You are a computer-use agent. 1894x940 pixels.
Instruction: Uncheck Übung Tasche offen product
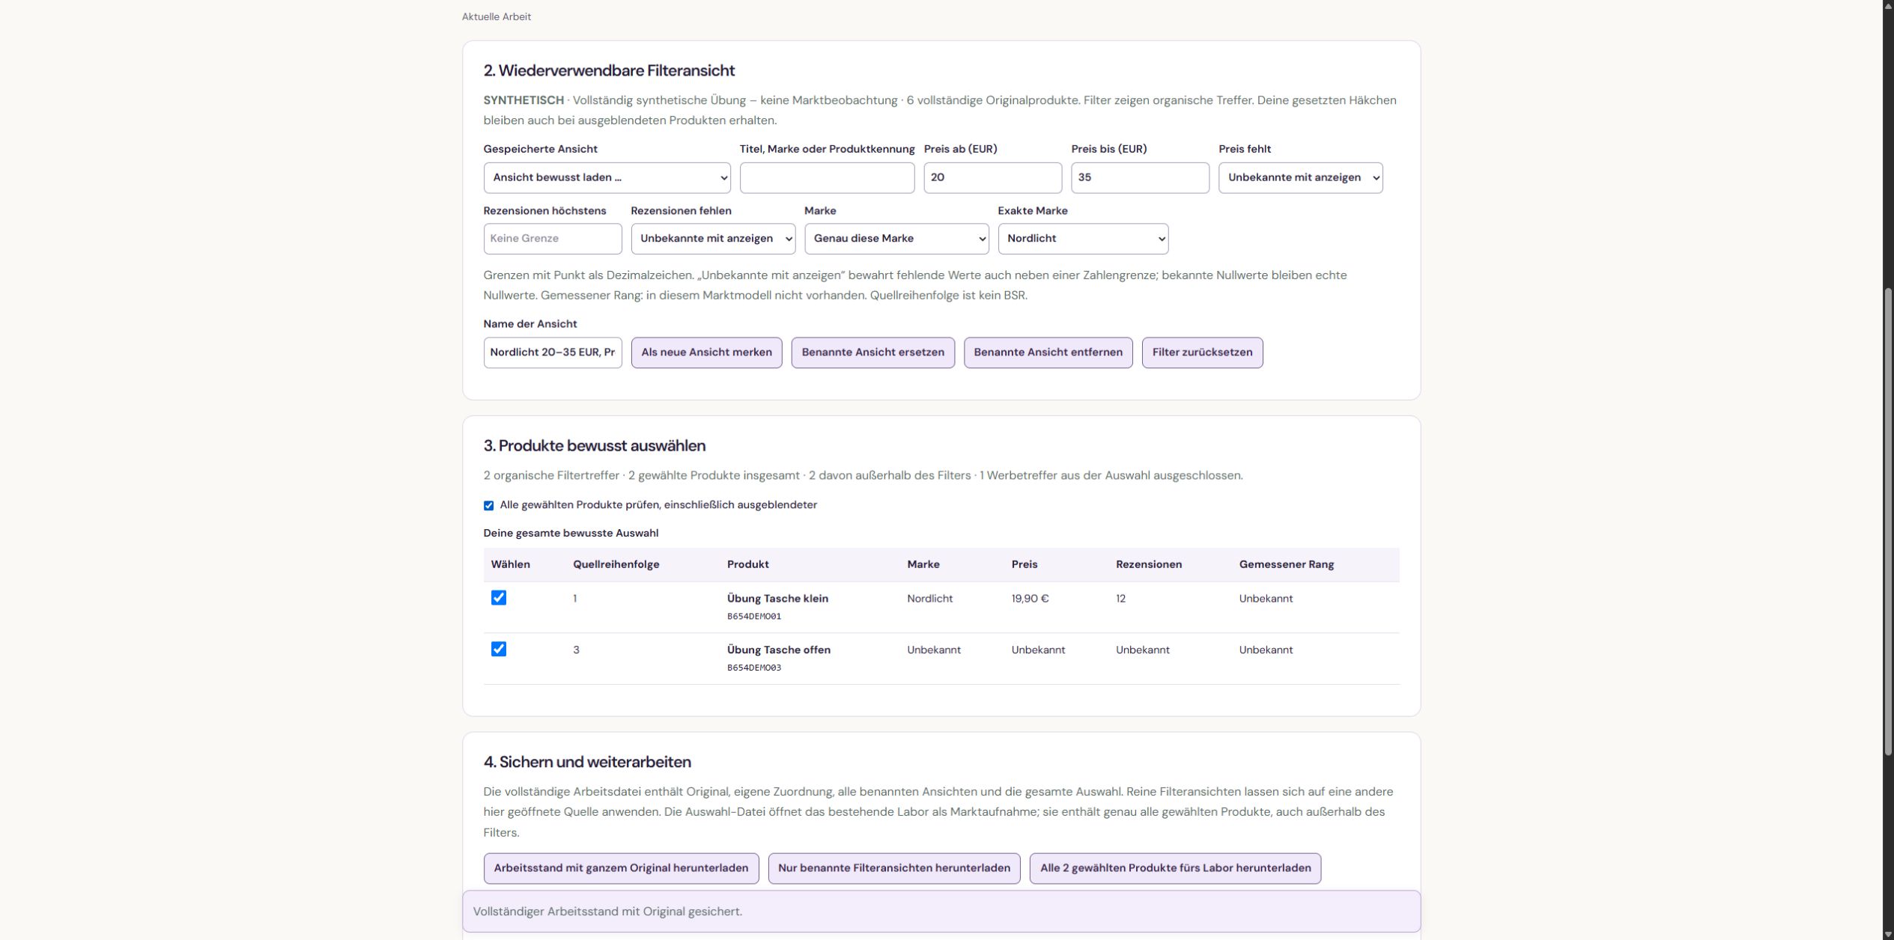click(x=499, y=649)
